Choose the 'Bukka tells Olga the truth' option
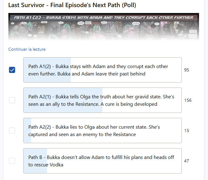This screenshot has height=180, width=208. (x=102, y=100)
